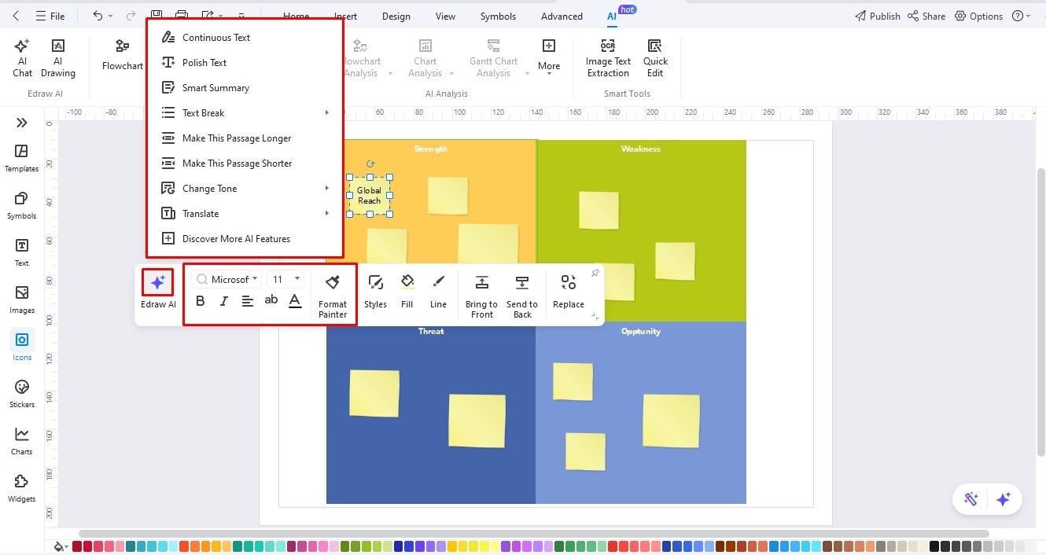Select the Global Reach sticky note
Screen dimensions: 1046x555
tap(369, 195)
